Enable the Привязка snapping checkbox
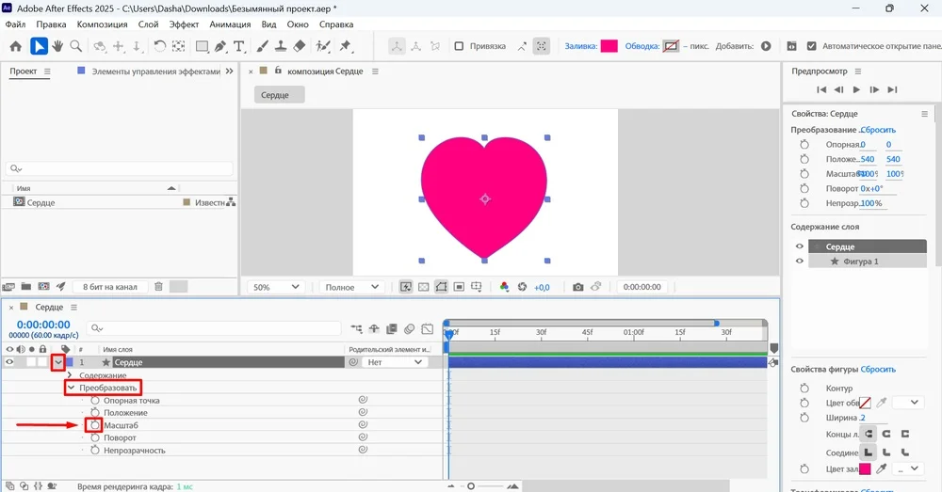Viewport: 942px width, 492px height. click(x=459, y=46)
